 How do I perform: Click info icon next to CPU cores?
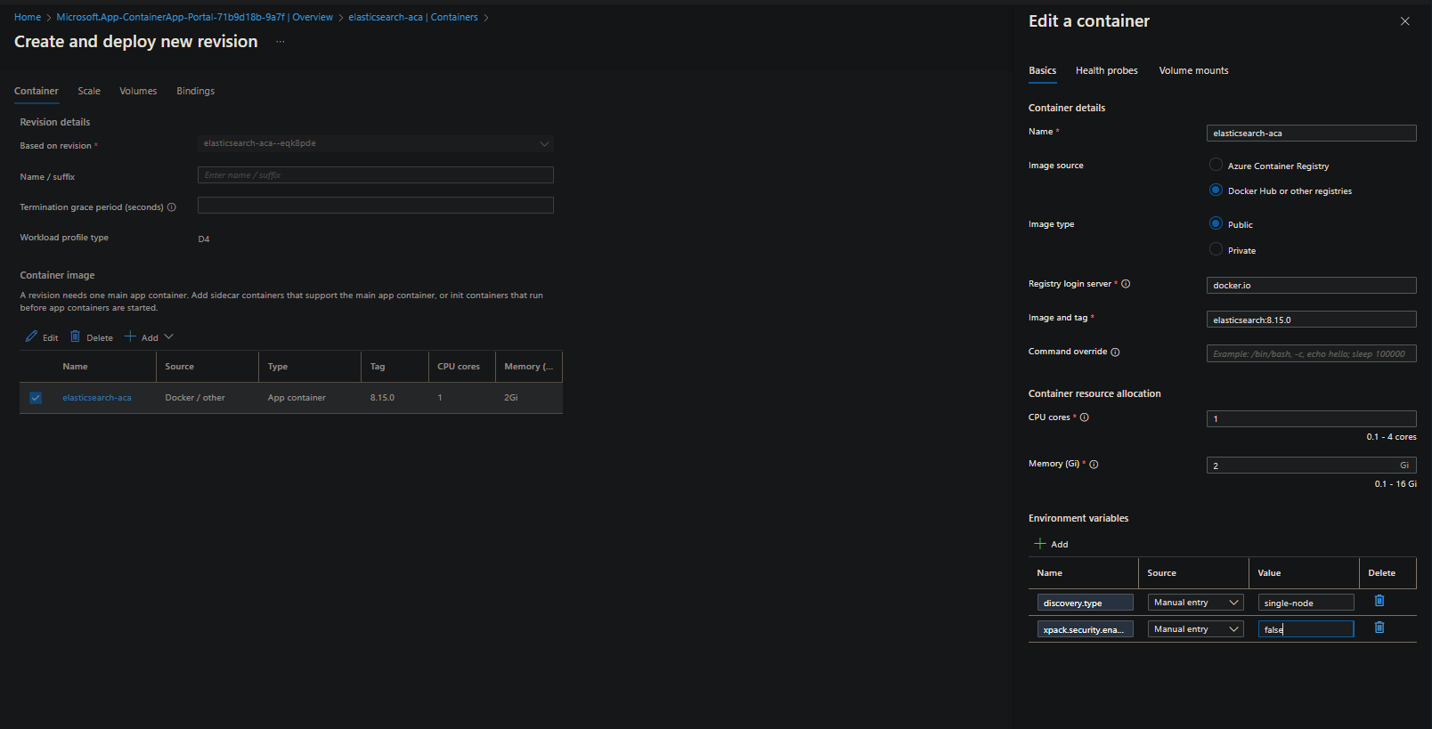click(x=1085, y=417)
